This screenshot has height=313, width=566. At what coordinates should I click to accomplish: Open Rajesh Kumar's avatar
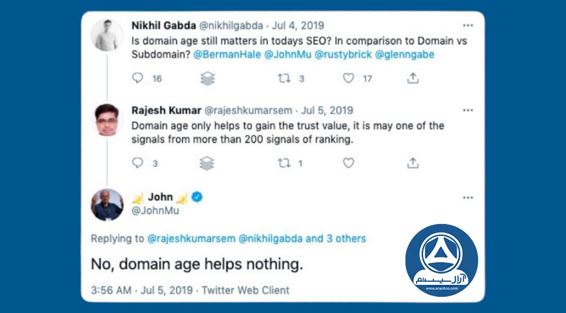click(107, 120)
